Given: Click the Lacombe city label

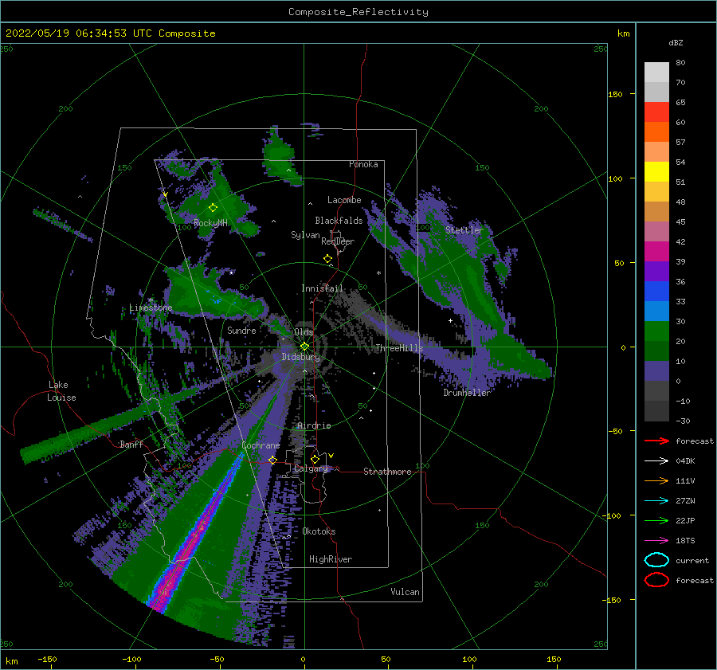Looking at the screenshot, I should coord(344,200).
